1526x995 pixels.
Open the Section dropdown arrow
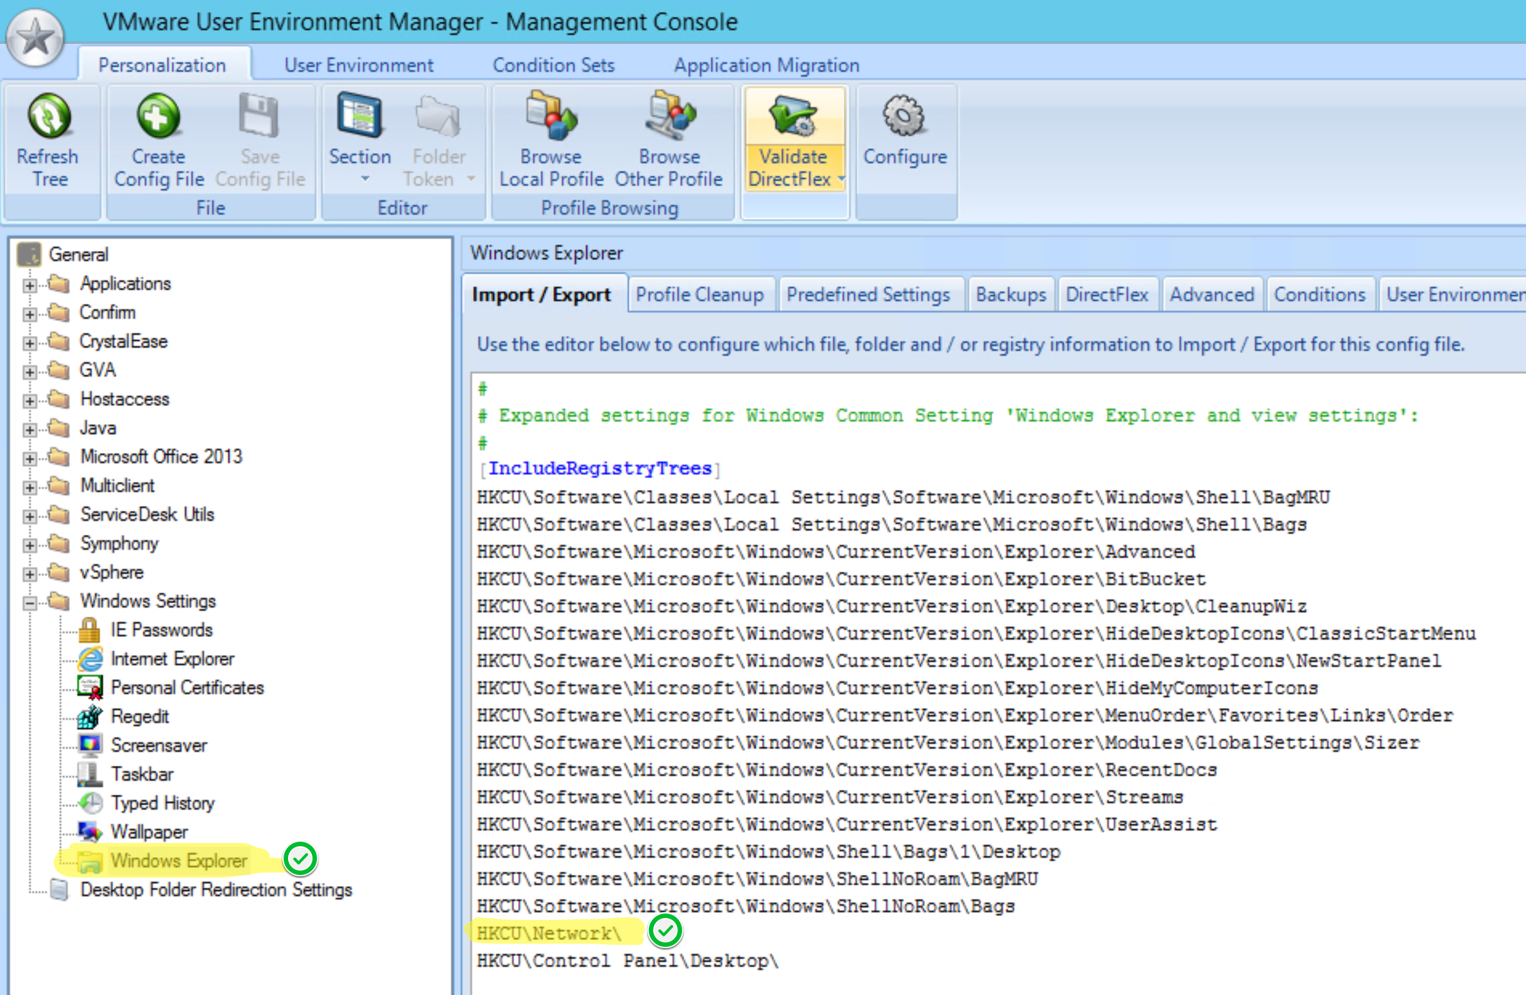pyautogui.click(x=365, y=179)
